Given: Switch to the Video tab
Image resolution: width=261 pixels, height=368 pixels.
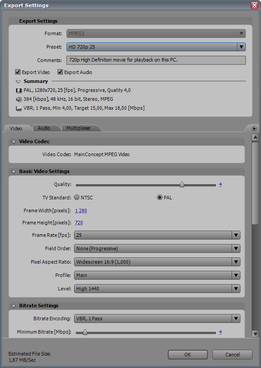Looking at the screenshot, I should (16, 128).
